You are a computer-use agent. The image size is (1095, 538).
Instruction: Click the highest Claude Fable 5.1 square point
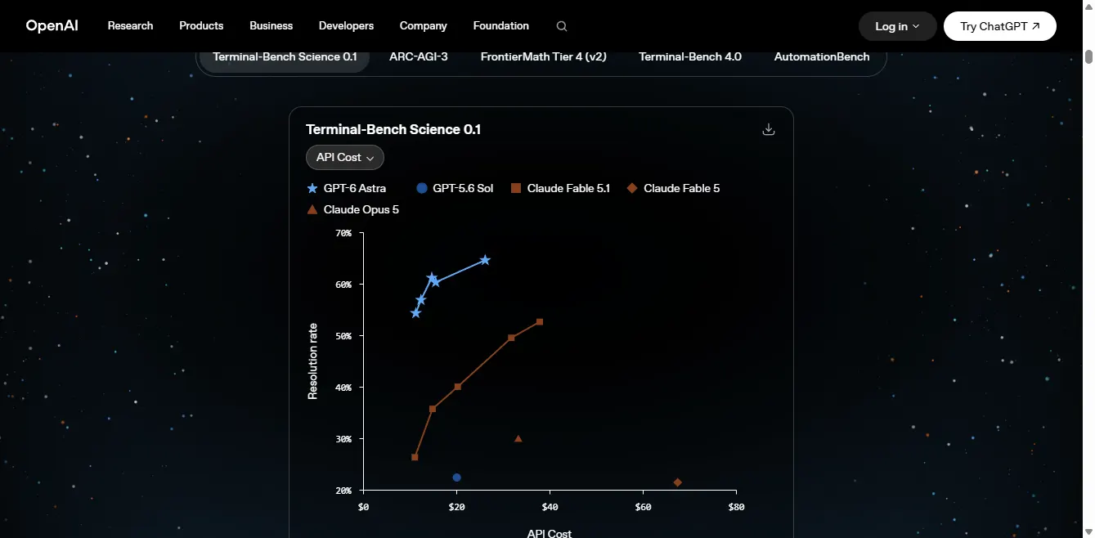540,322
